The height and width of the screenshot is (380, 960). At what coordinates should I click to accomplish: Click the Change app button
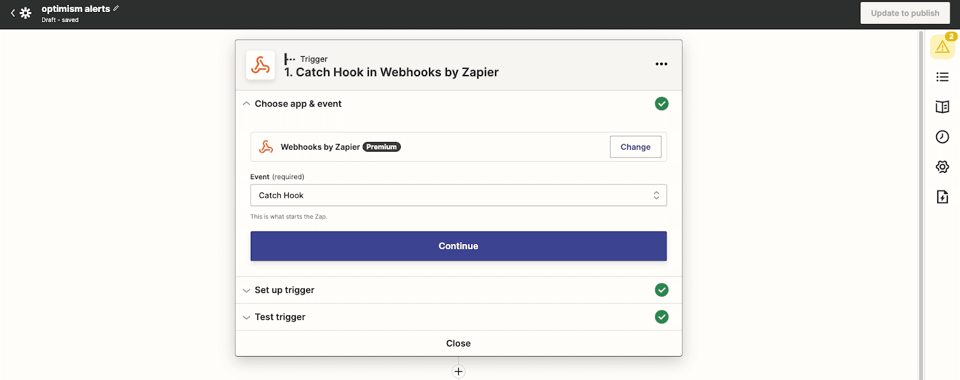click(x=635, y=147)
